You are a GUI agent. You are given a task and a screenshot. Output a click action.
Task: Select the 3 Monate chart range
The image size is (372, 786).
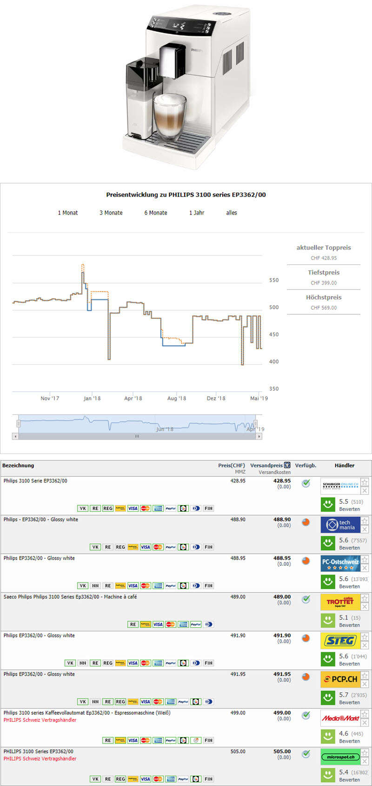point(111,213)
